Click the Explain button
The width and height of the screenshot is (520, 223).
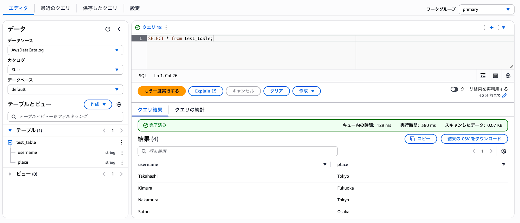206,91
